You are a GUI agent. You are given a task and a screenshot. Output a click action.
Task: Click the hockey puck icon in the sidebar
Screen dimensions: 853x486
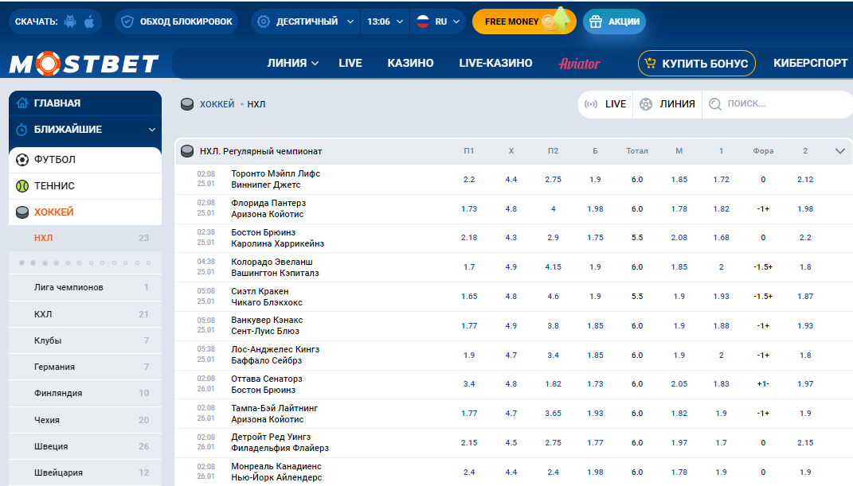coord(22,212)
